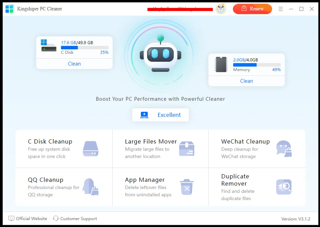Image resolution: width=320 pixels, height=227 pixels.
Task: Click the Customer Support headset icon
Action: point(55,218)
